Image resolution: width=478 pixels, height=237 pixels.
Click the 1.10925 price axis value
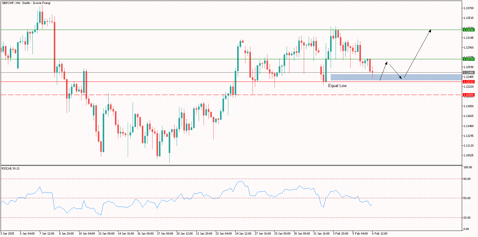469,155
